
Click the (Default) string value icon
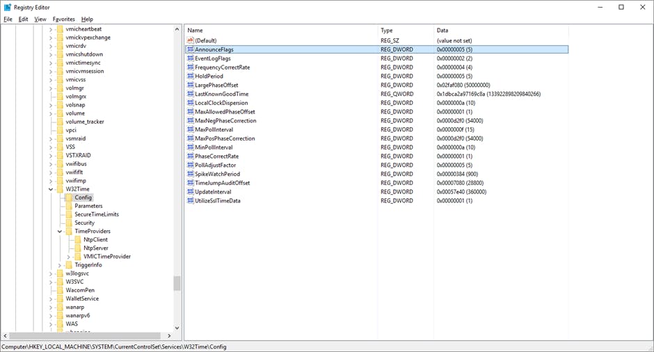(x=190, y=40)
